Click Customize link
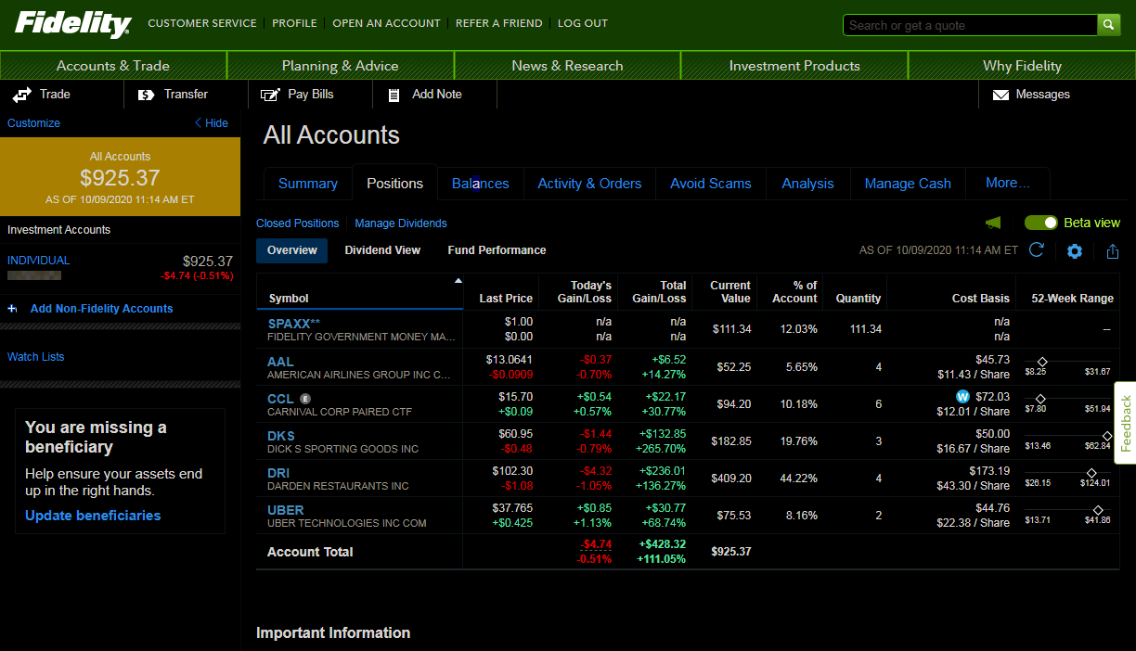 (33, 123)
